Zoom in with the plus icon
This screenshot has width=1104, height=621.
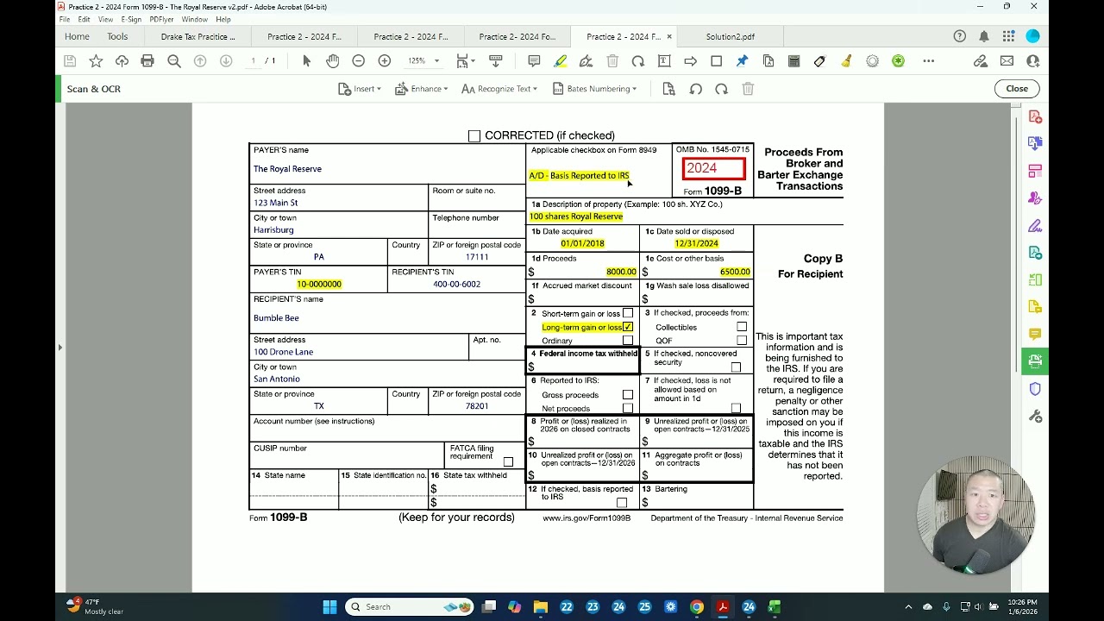pyautogui.click(x=384, y=61)
